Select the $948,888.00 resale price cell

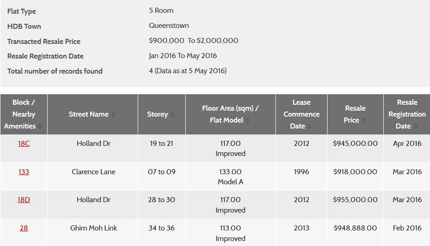(355, 228)
